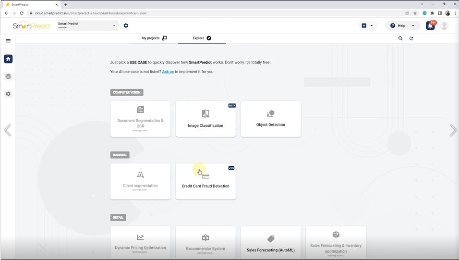The height and width of the screenshot is (260, 459).
Task: Click the search magnifier icon
Action: (x=400, y=38)
